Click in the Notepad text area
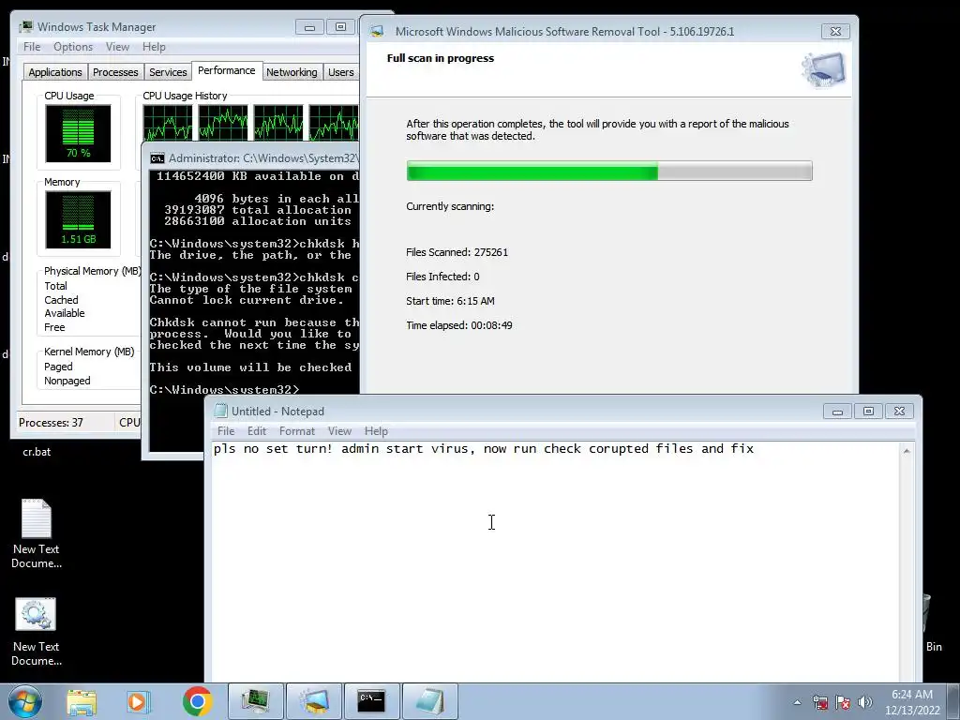The image size is (960, 720). 556,562
